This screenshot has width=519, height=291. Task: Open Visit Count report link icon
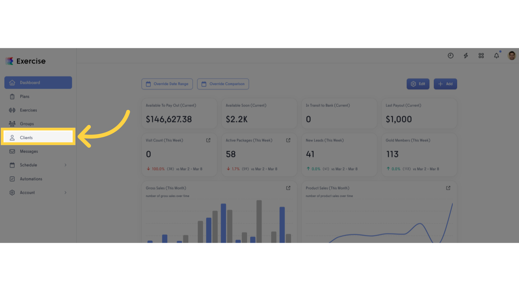tap(208, 140)
